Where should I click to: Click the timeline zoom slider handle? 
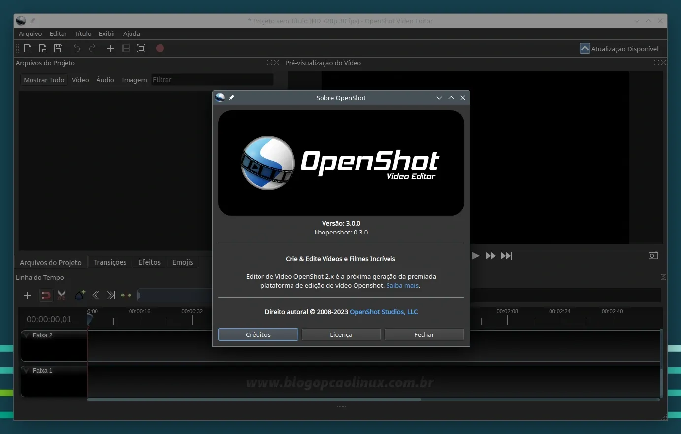pyautogui.click(x=139, y=295)
